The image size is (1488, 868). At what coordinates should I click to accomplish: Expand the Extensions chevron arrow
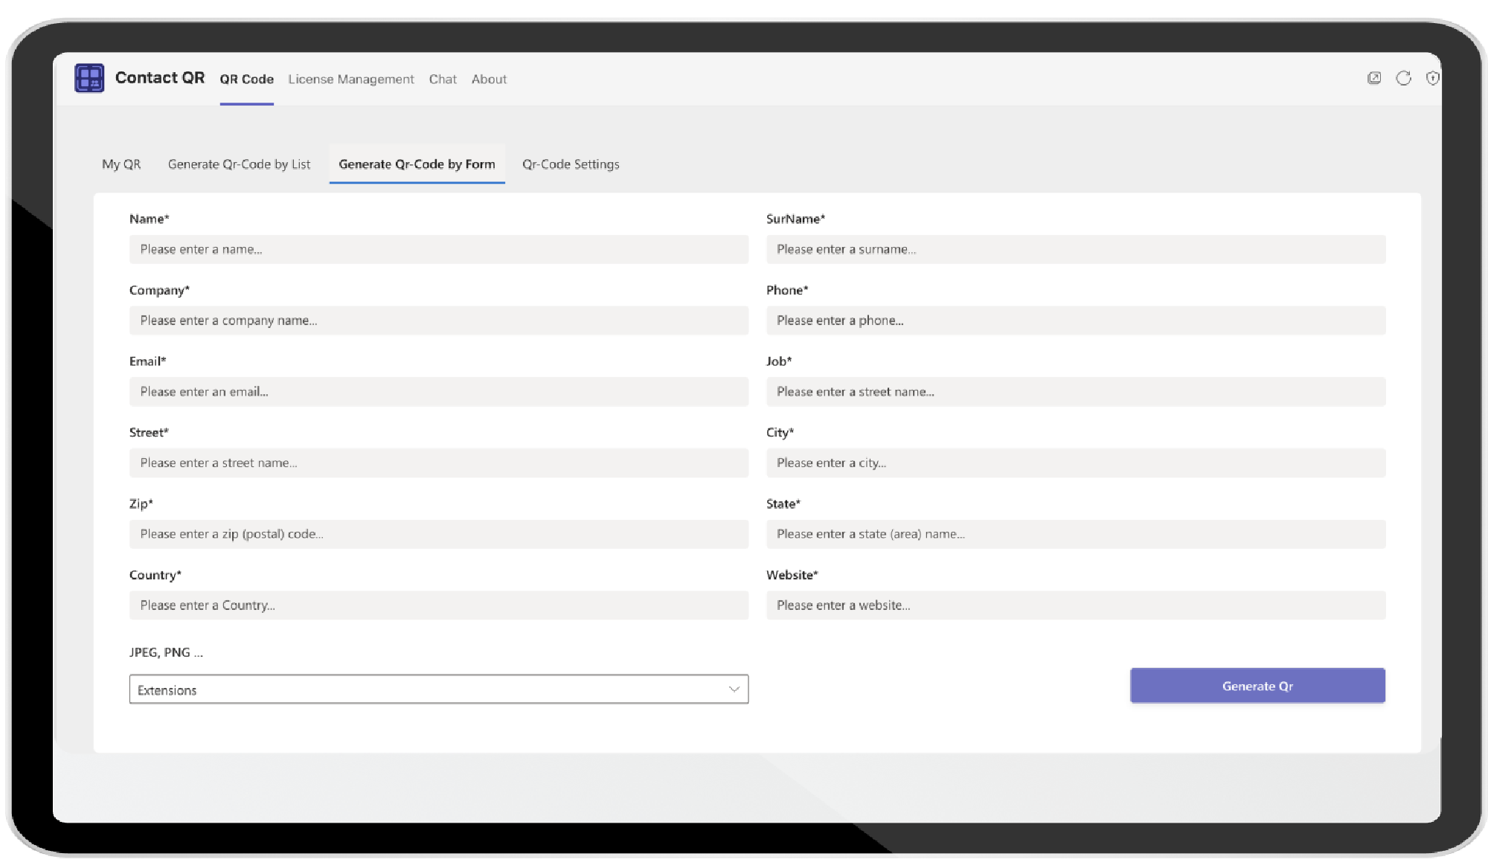click(x=735, y=689)
